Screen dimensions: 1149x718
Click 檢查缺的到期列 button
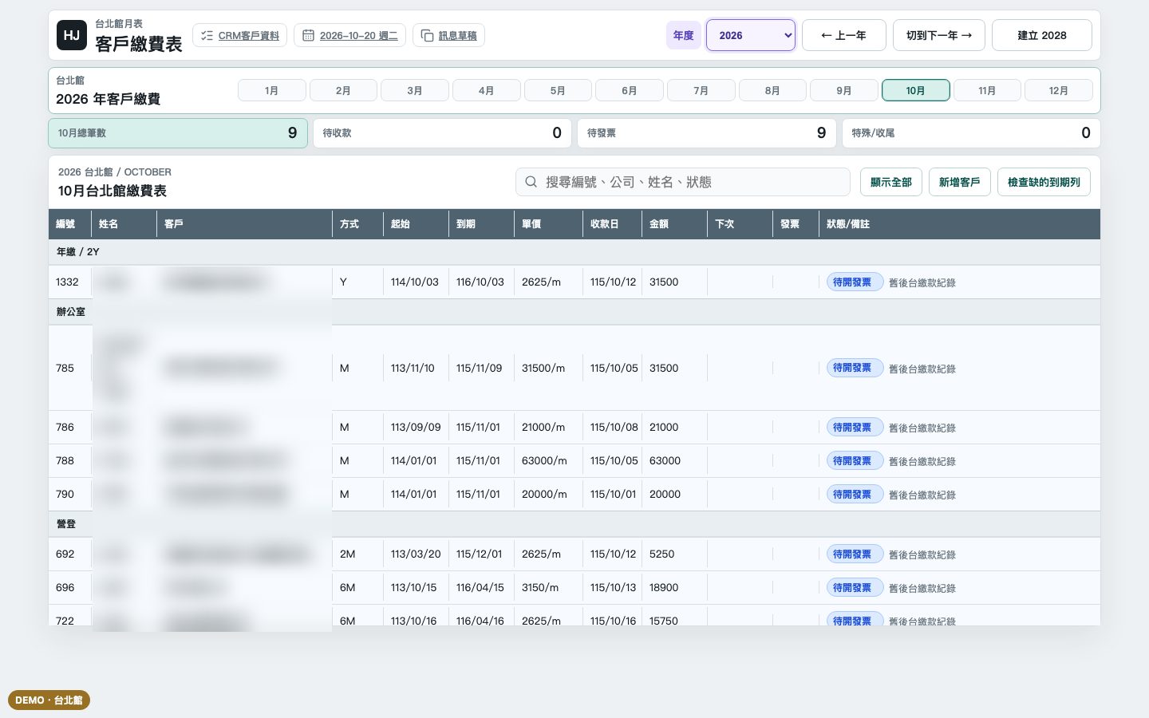(1044, 182)
